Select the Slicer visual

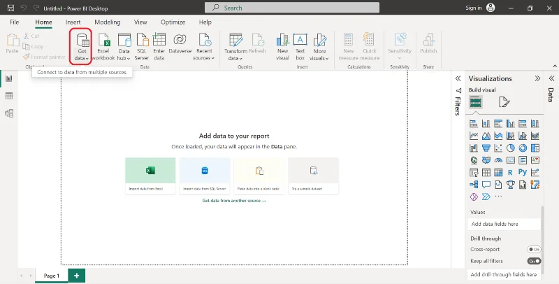474,173
